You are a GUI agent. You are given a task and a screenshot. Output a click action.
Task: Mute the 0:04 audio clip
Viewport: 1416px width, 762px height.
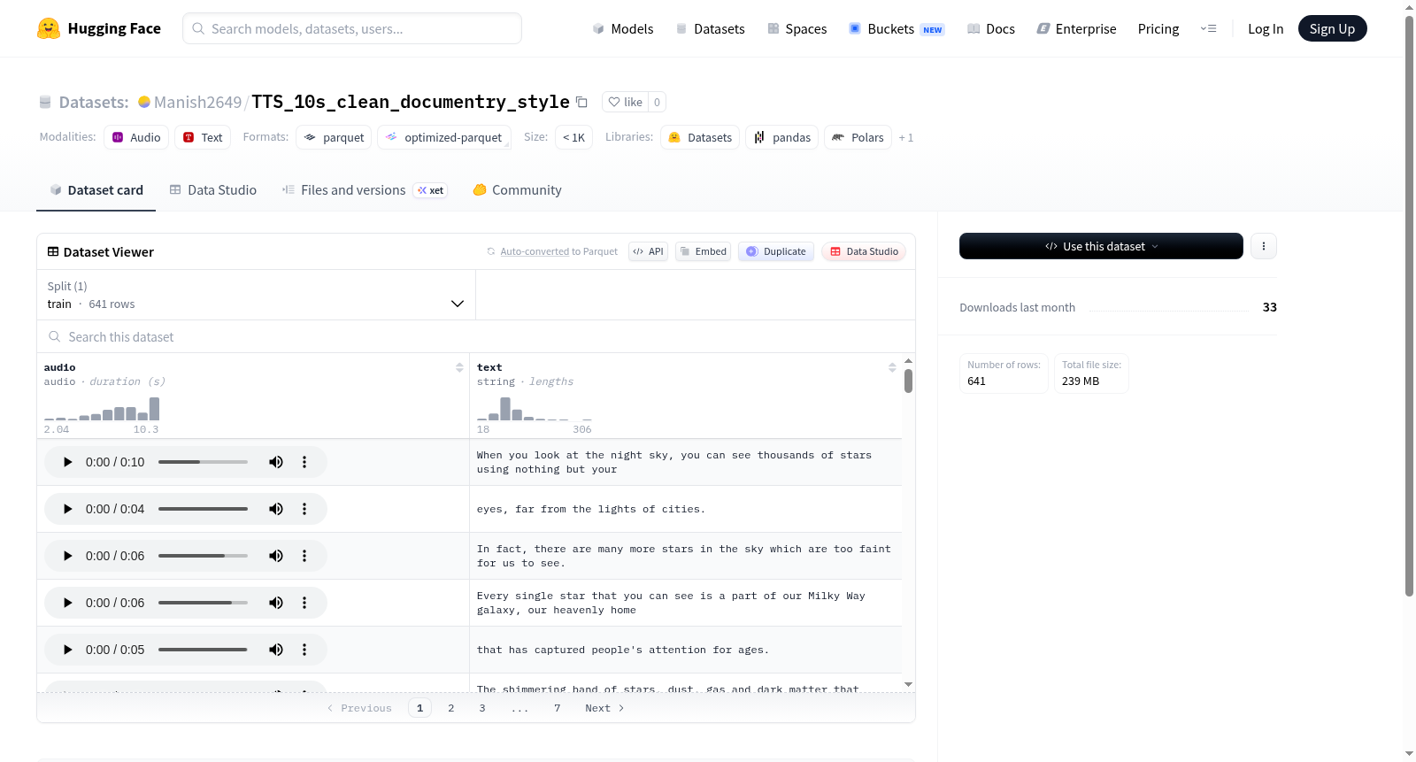click(x=276, y=509)
